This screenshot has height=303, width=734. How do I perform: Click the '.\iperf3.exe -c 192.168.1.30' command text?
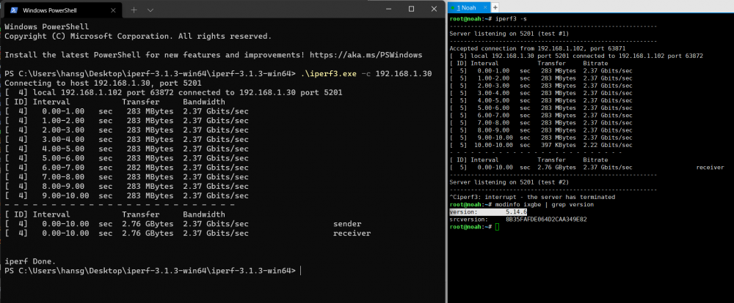coord(366,74)
